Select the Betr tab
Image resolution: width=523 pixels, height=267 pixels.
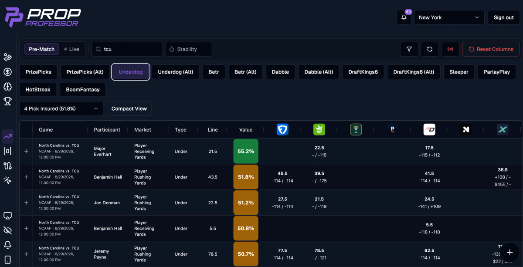click(214, 72)
